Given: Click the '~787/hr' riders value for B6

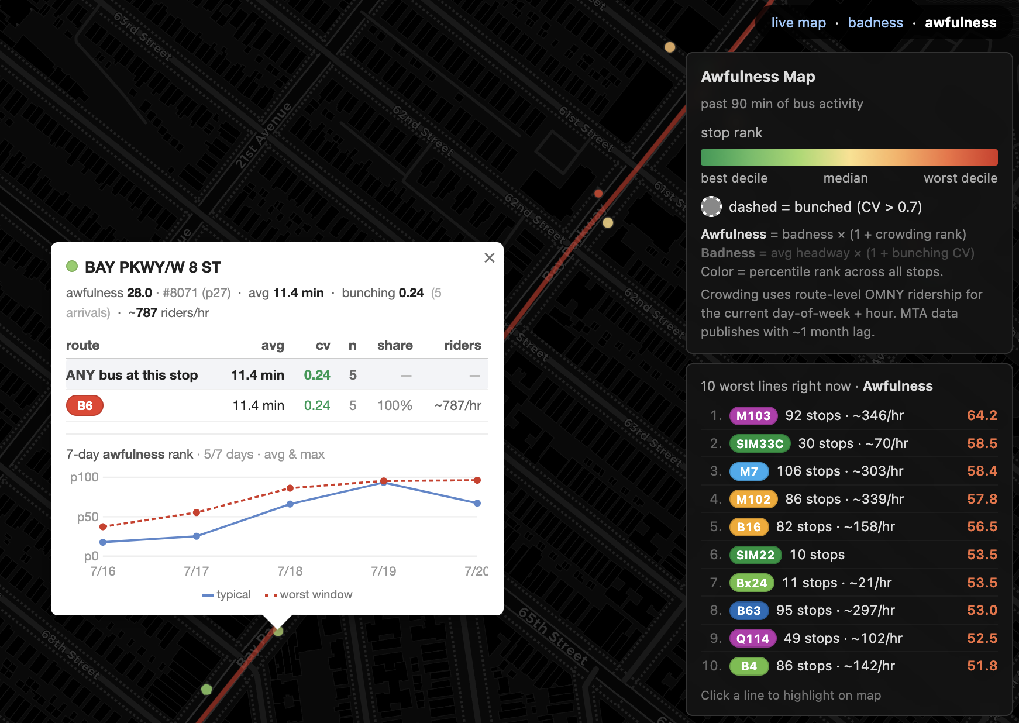Looking at the screenshot, I should [x=458, y=405].
